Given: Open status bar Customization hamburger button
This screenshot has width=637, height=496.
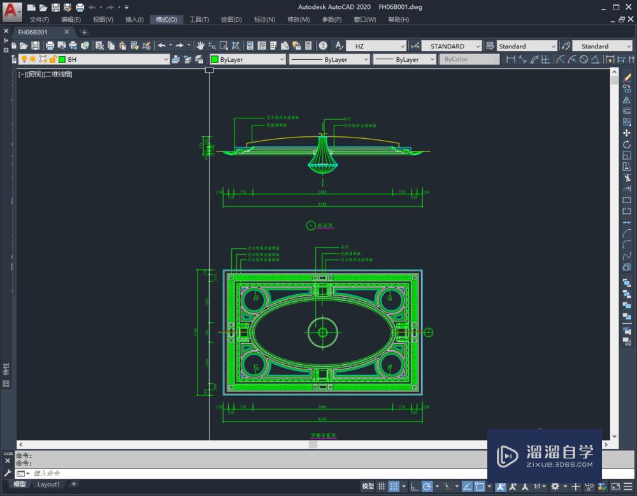Looking at the screenshot, I should pyautogui.click(x=627, y=486).
